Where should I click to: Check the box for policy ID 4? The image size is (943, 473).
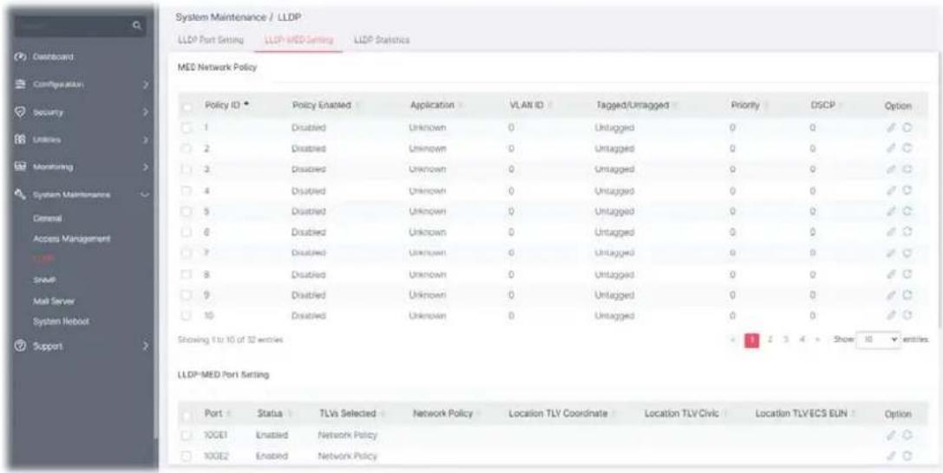[188, 191]
